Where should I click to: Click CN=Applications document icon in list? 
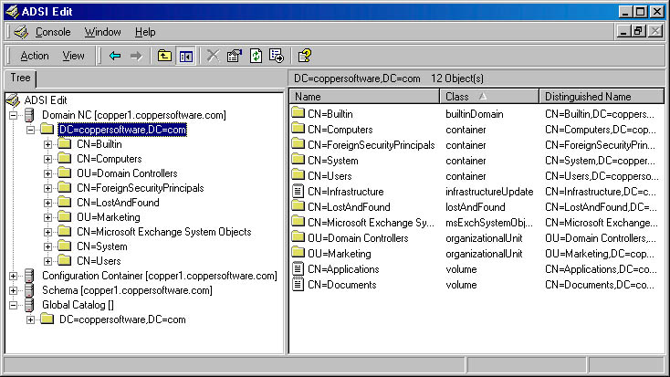pyautogui.click(x=298, y=269)
